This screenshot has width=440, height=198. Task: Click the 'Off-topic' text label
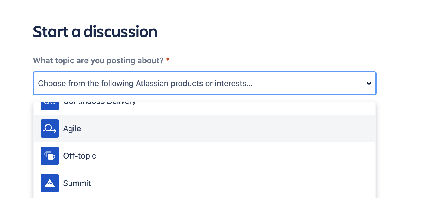80,156
